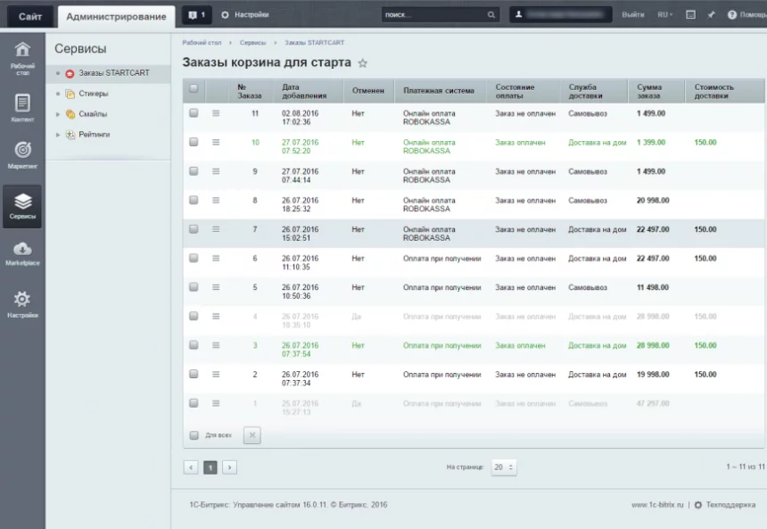Switch to the Сайт tab
767x529 pixels.
(29, 16)
